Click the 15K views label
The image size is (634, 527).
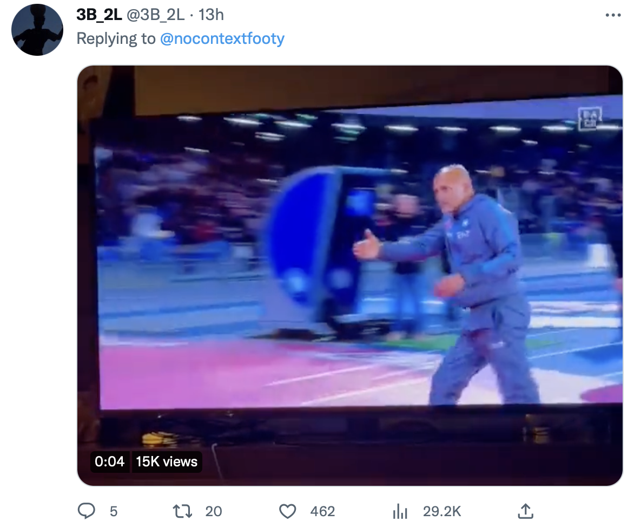(167, 461)
